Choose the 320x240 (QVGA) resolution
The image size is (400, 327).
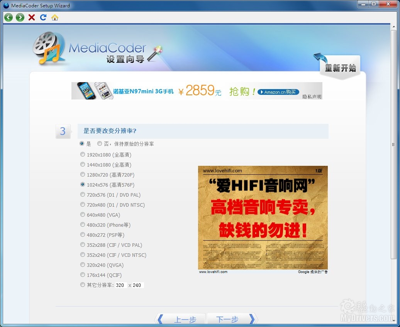pos(82,265)
